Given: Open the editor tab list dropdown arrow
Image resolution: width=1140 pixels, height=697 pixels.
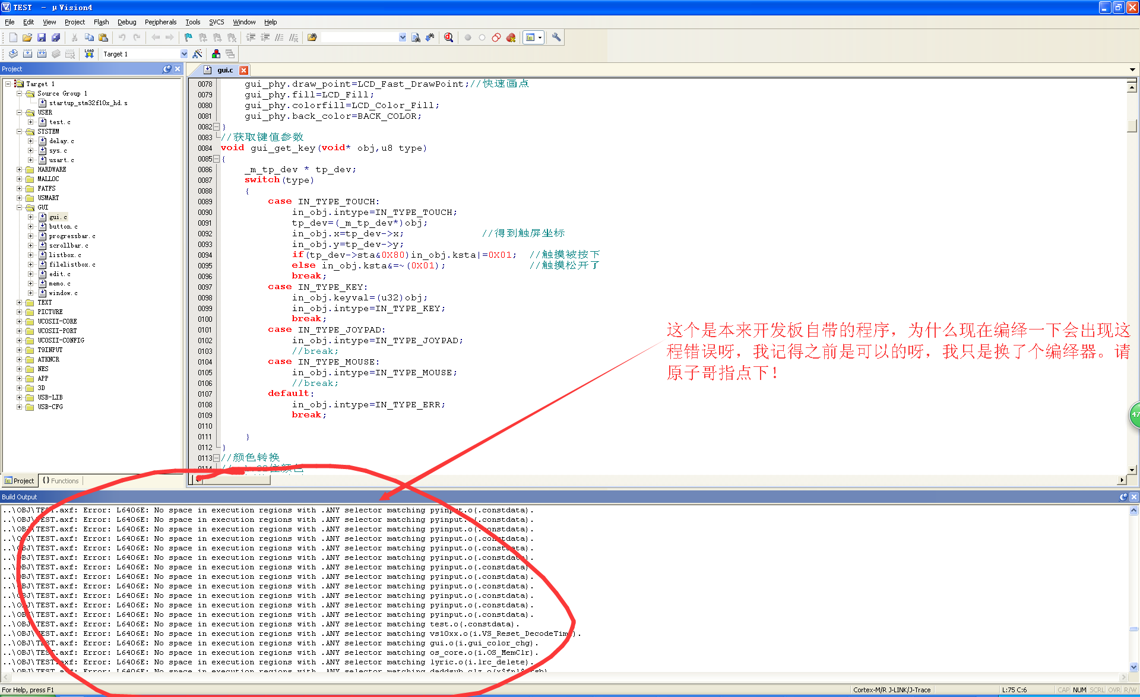Looking at the screenshot, I should (1132, 69).
